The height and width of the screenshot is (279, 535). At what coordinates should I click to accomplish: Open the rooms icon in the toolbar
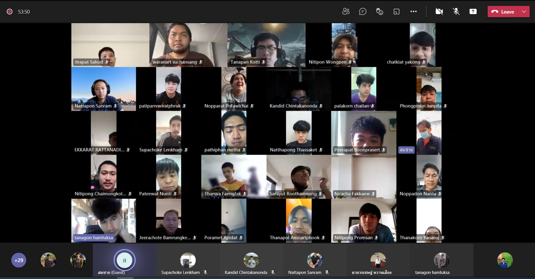pos(397,12)
